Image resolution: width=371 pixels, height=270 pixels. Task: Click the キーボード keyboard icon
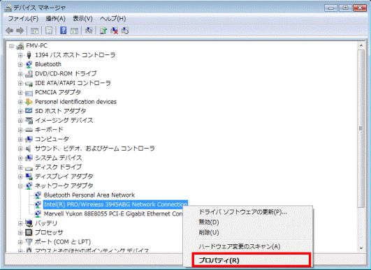click(29, 130)
